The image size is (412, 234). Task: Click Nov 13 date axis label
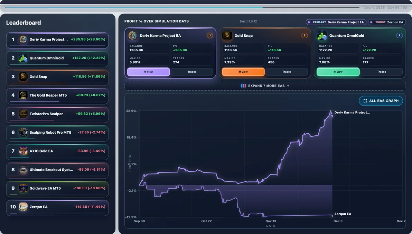(271, 222)
